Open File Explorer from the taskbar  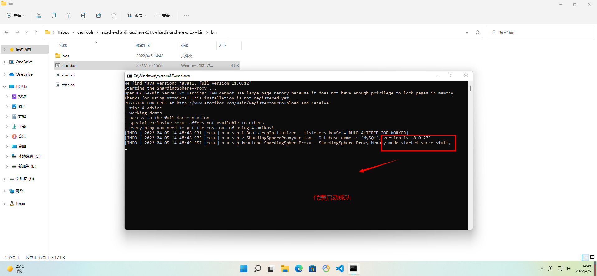285,269
